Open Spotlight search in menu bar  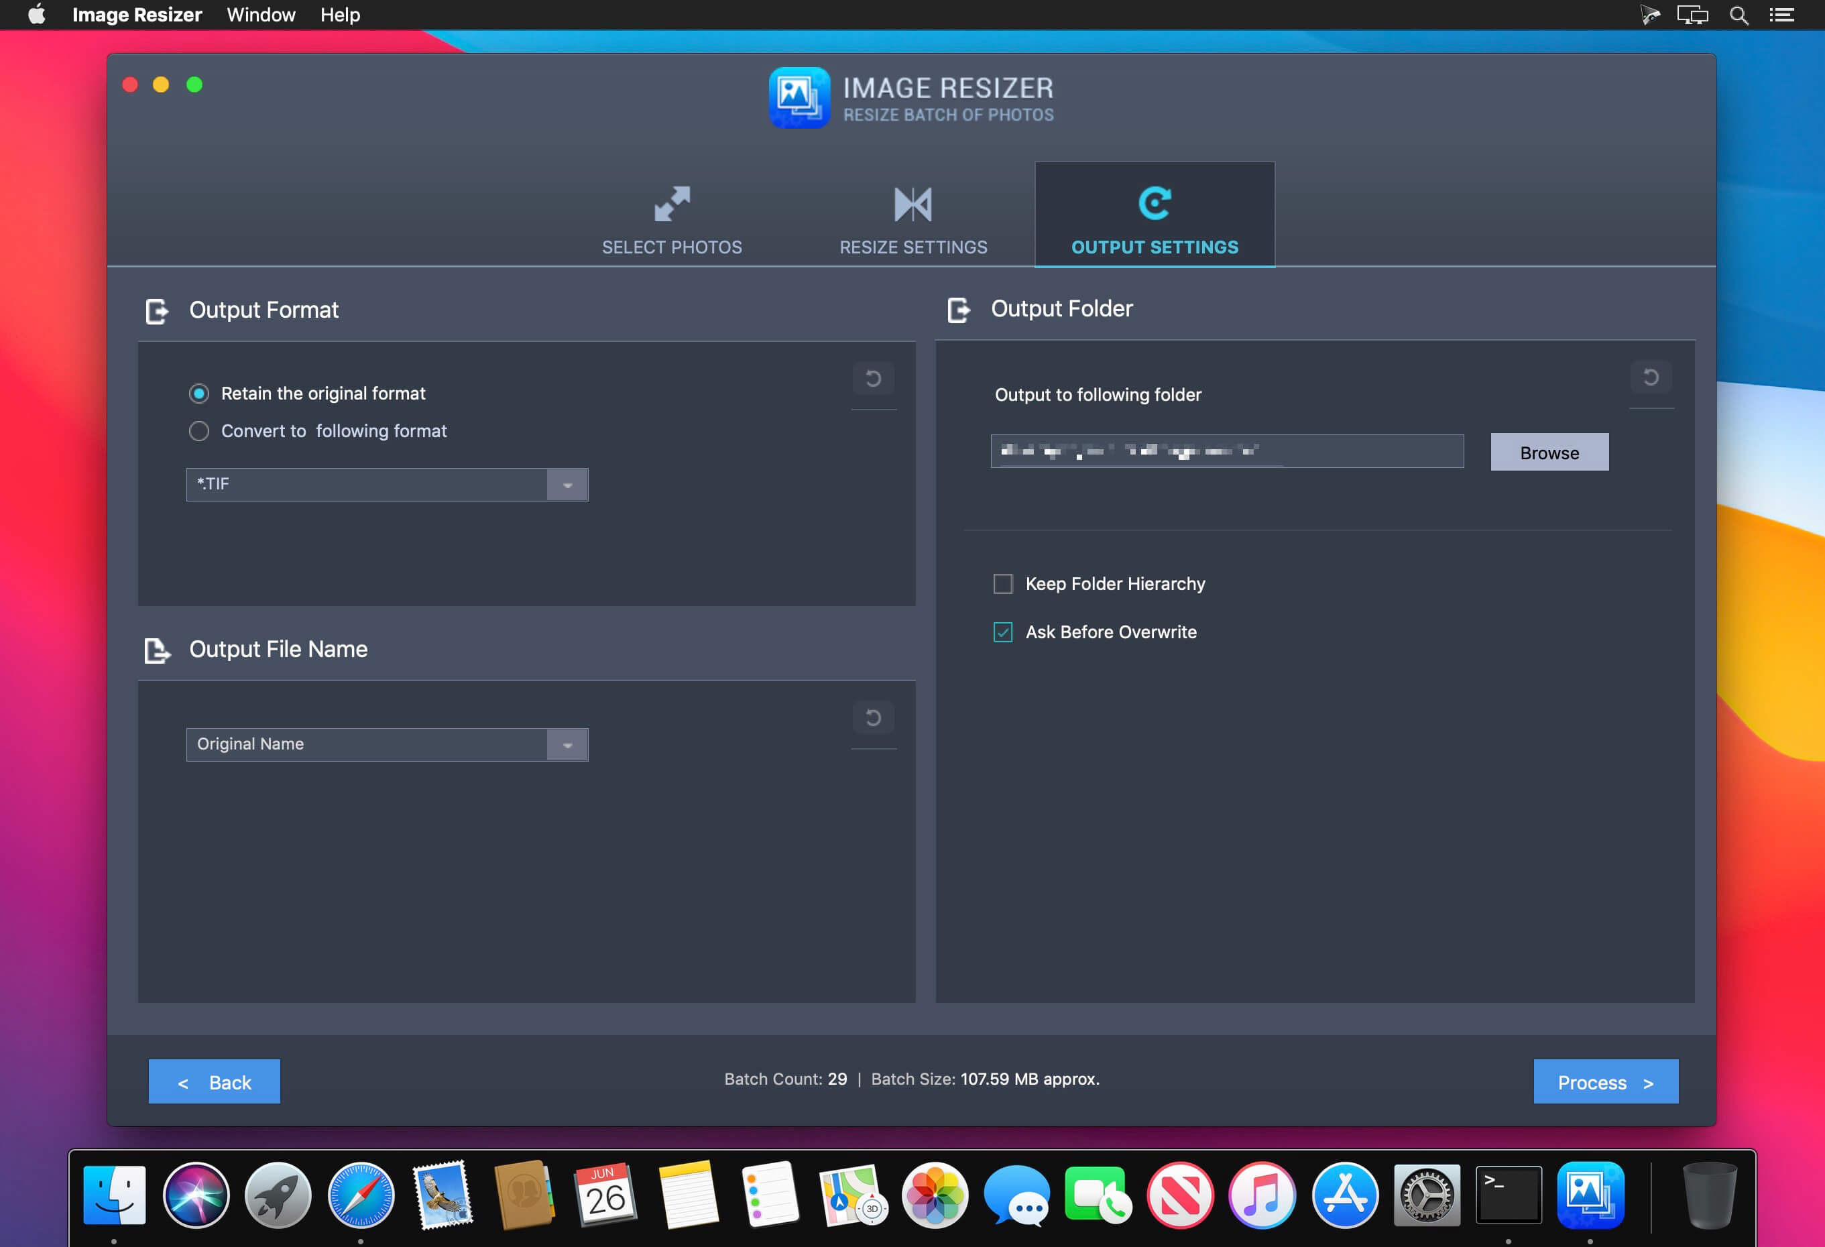[1739, 15]
